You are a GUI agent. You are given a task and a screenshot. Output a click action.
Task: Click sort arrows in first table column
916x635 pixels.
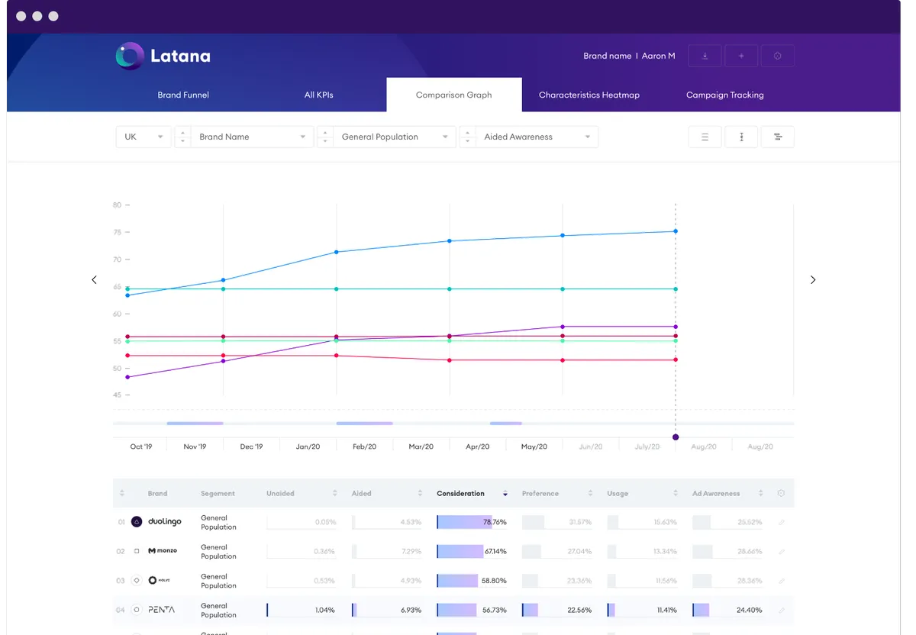122,494
